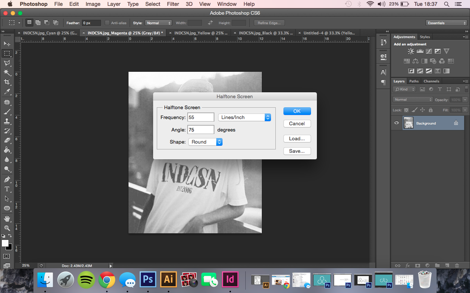Toggle Quick Mask mode
Screen dimensions: 470x293
coord(7,256)
